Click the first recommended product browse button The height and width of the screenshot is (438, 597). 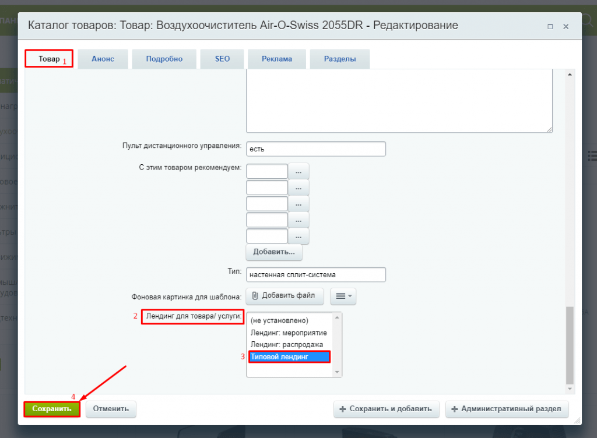[x=298, y=172]
